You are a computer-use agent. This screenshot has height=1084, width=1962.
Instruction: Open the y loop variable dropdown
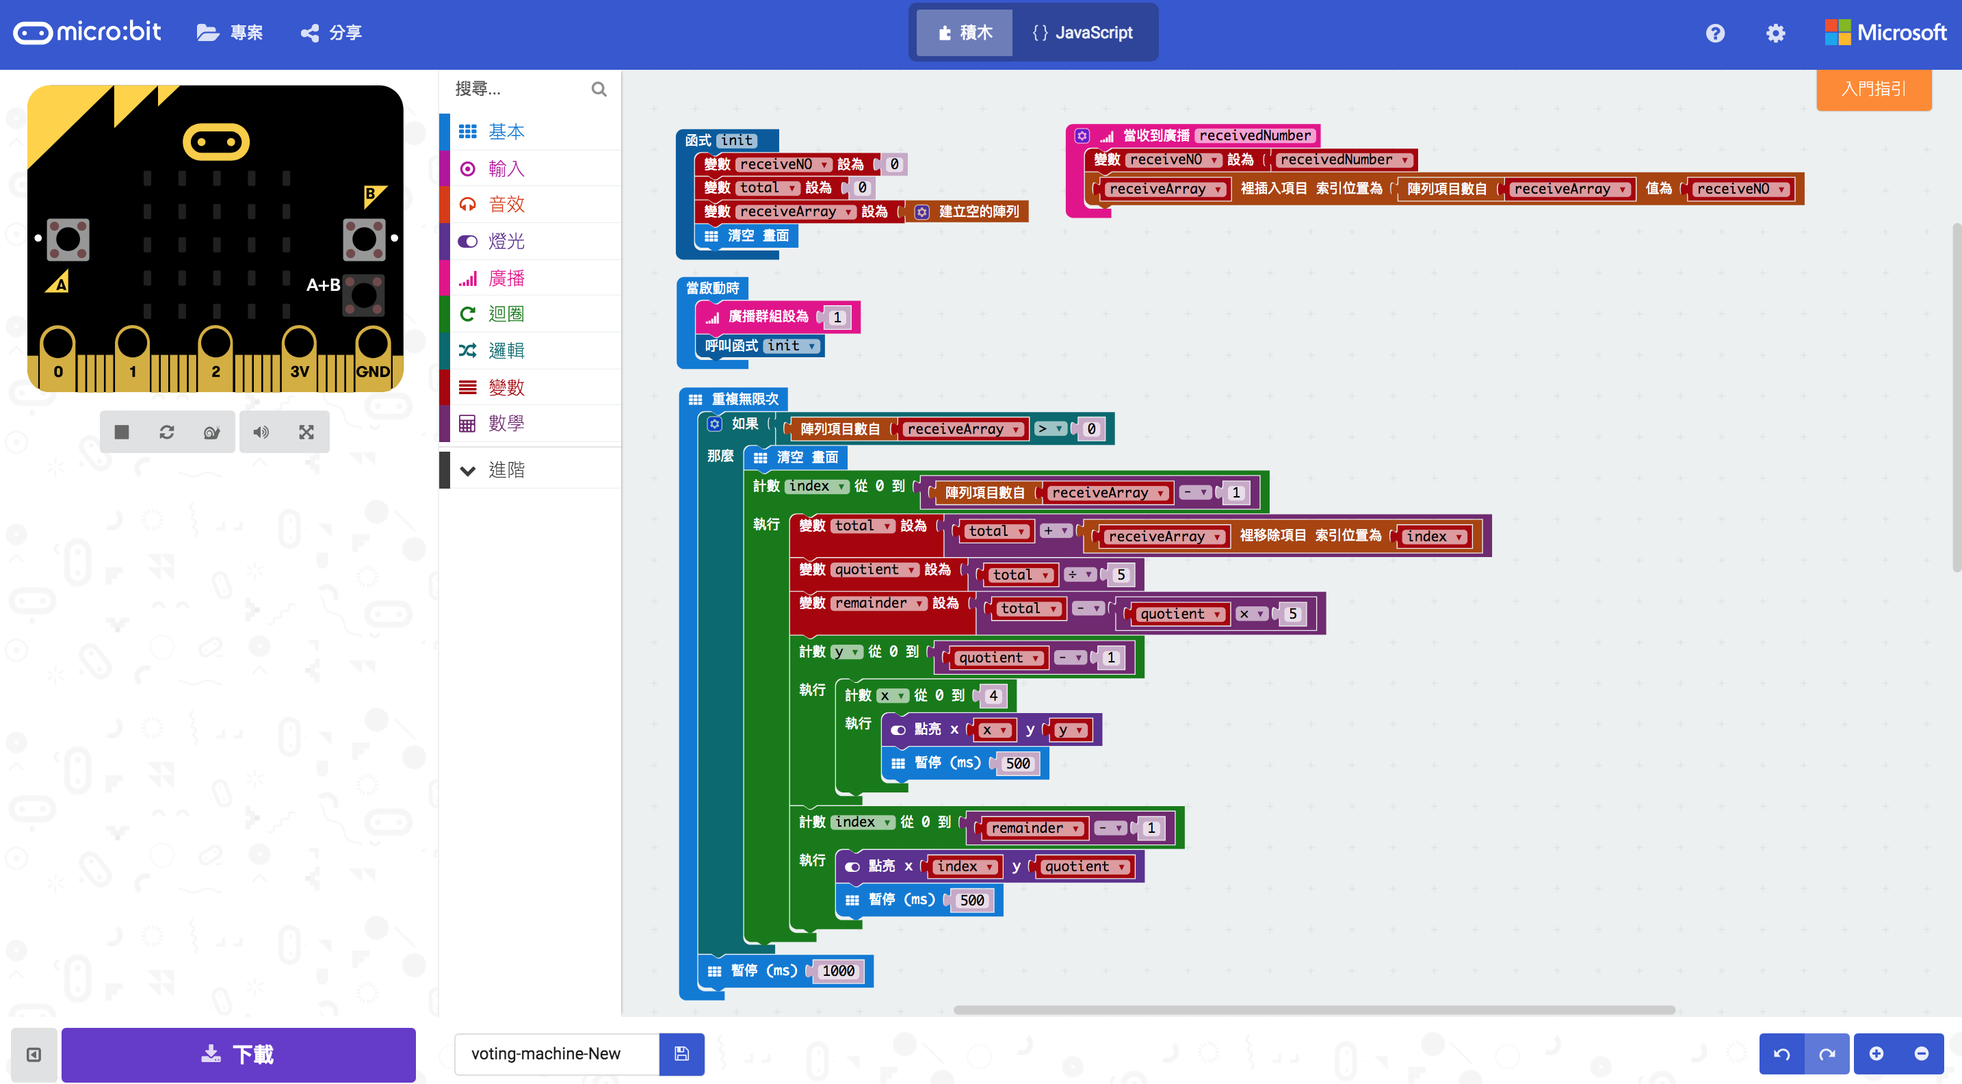click(x=847, y=652)
